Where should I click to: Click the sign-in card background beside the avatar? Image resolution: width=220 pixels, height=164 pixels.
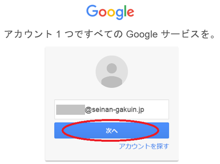(70, 71)
